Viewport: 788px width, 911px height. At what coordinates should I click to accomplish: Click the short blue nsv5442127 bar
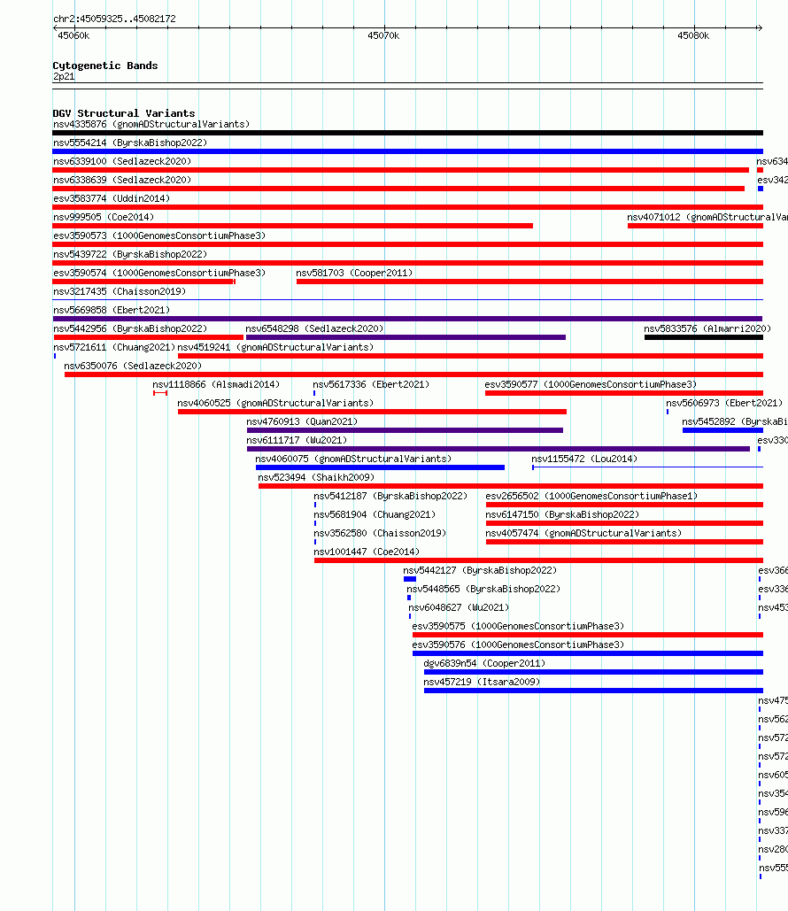[x=410, y=579]
